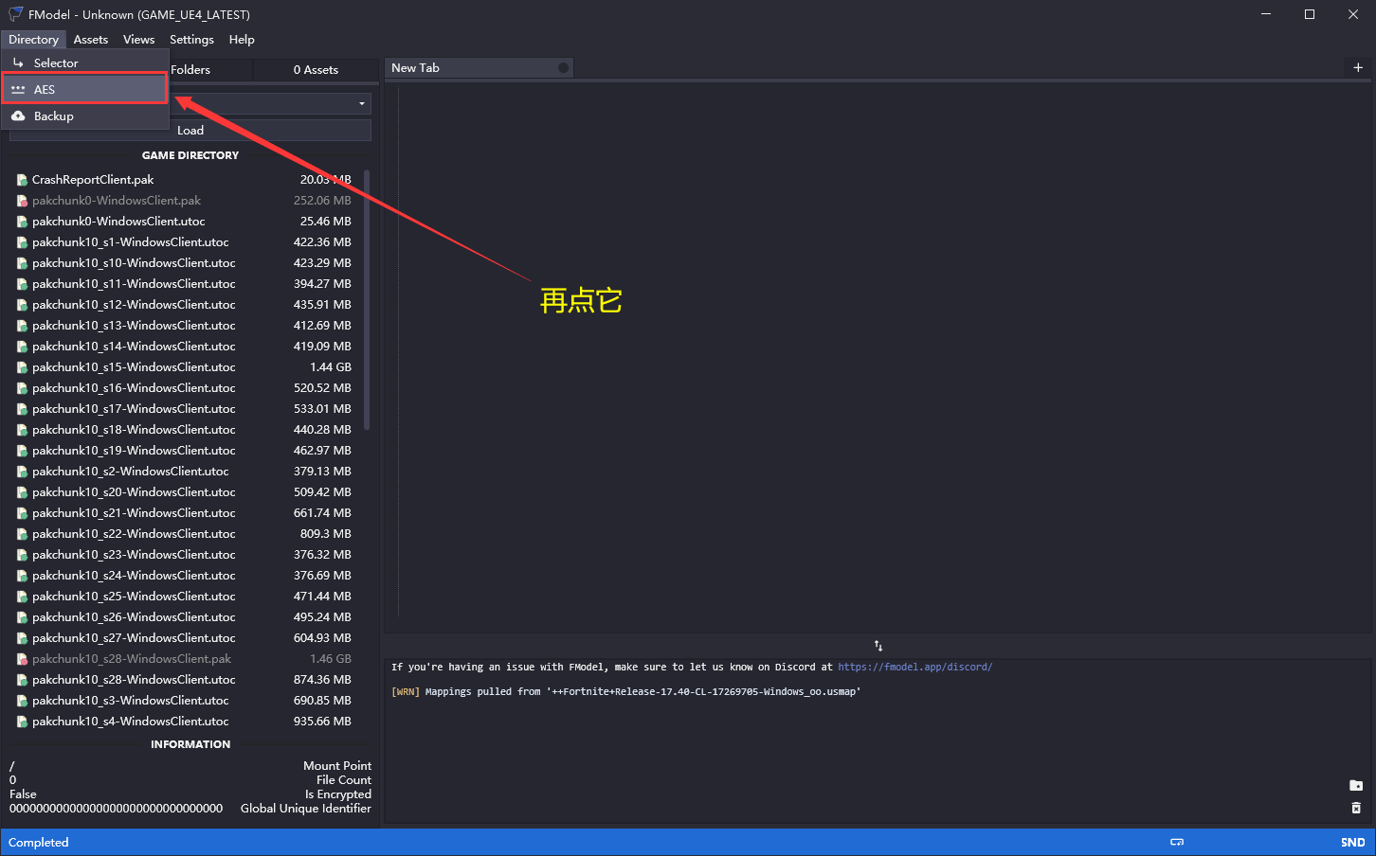Click the Is Encrypted False value
Viewport: 1376px width, 856px height.
[23, 794]
